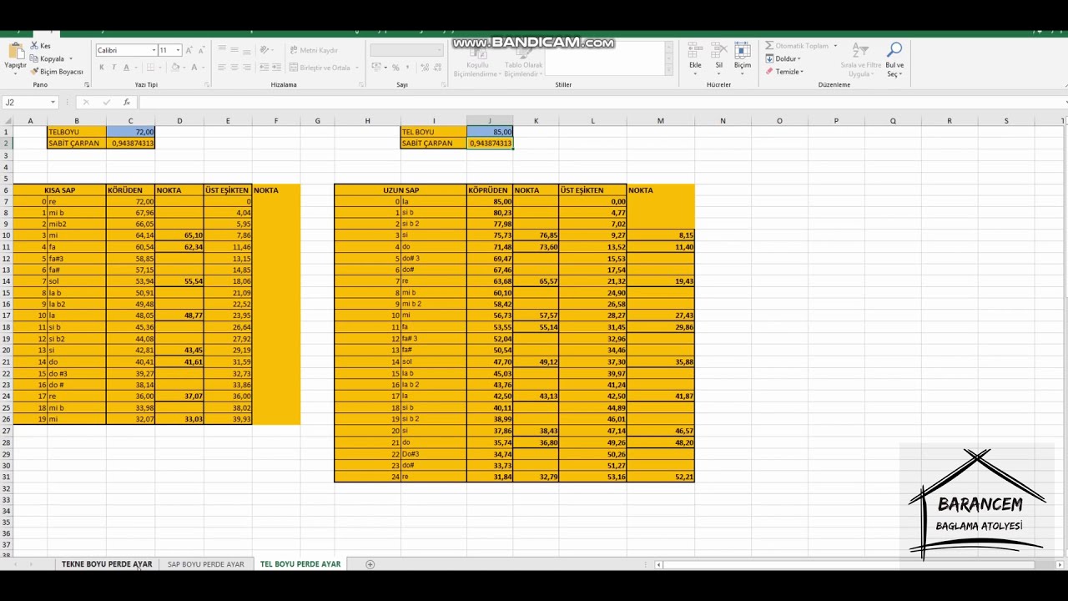The height and width of the screenshot is (601, 1068).
Task: Apply percent style (%)
Action: pos(395,68)
